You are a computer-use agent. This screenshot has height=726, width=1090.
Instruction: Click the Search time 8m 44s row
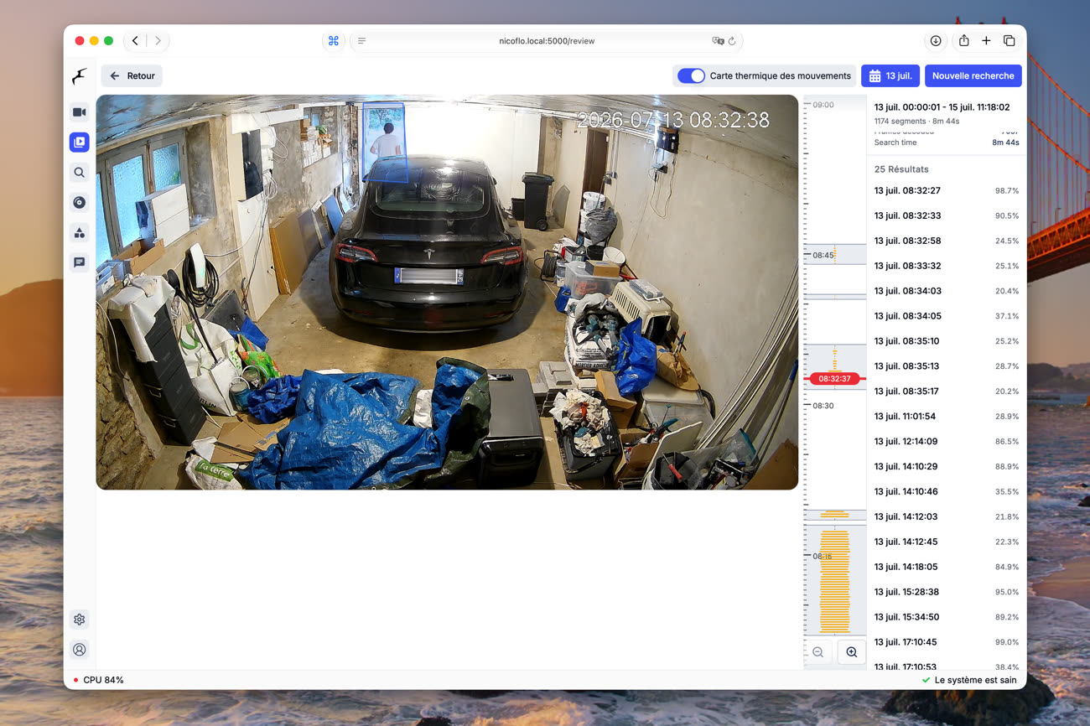pyautogui.click(x=946, y=143)
